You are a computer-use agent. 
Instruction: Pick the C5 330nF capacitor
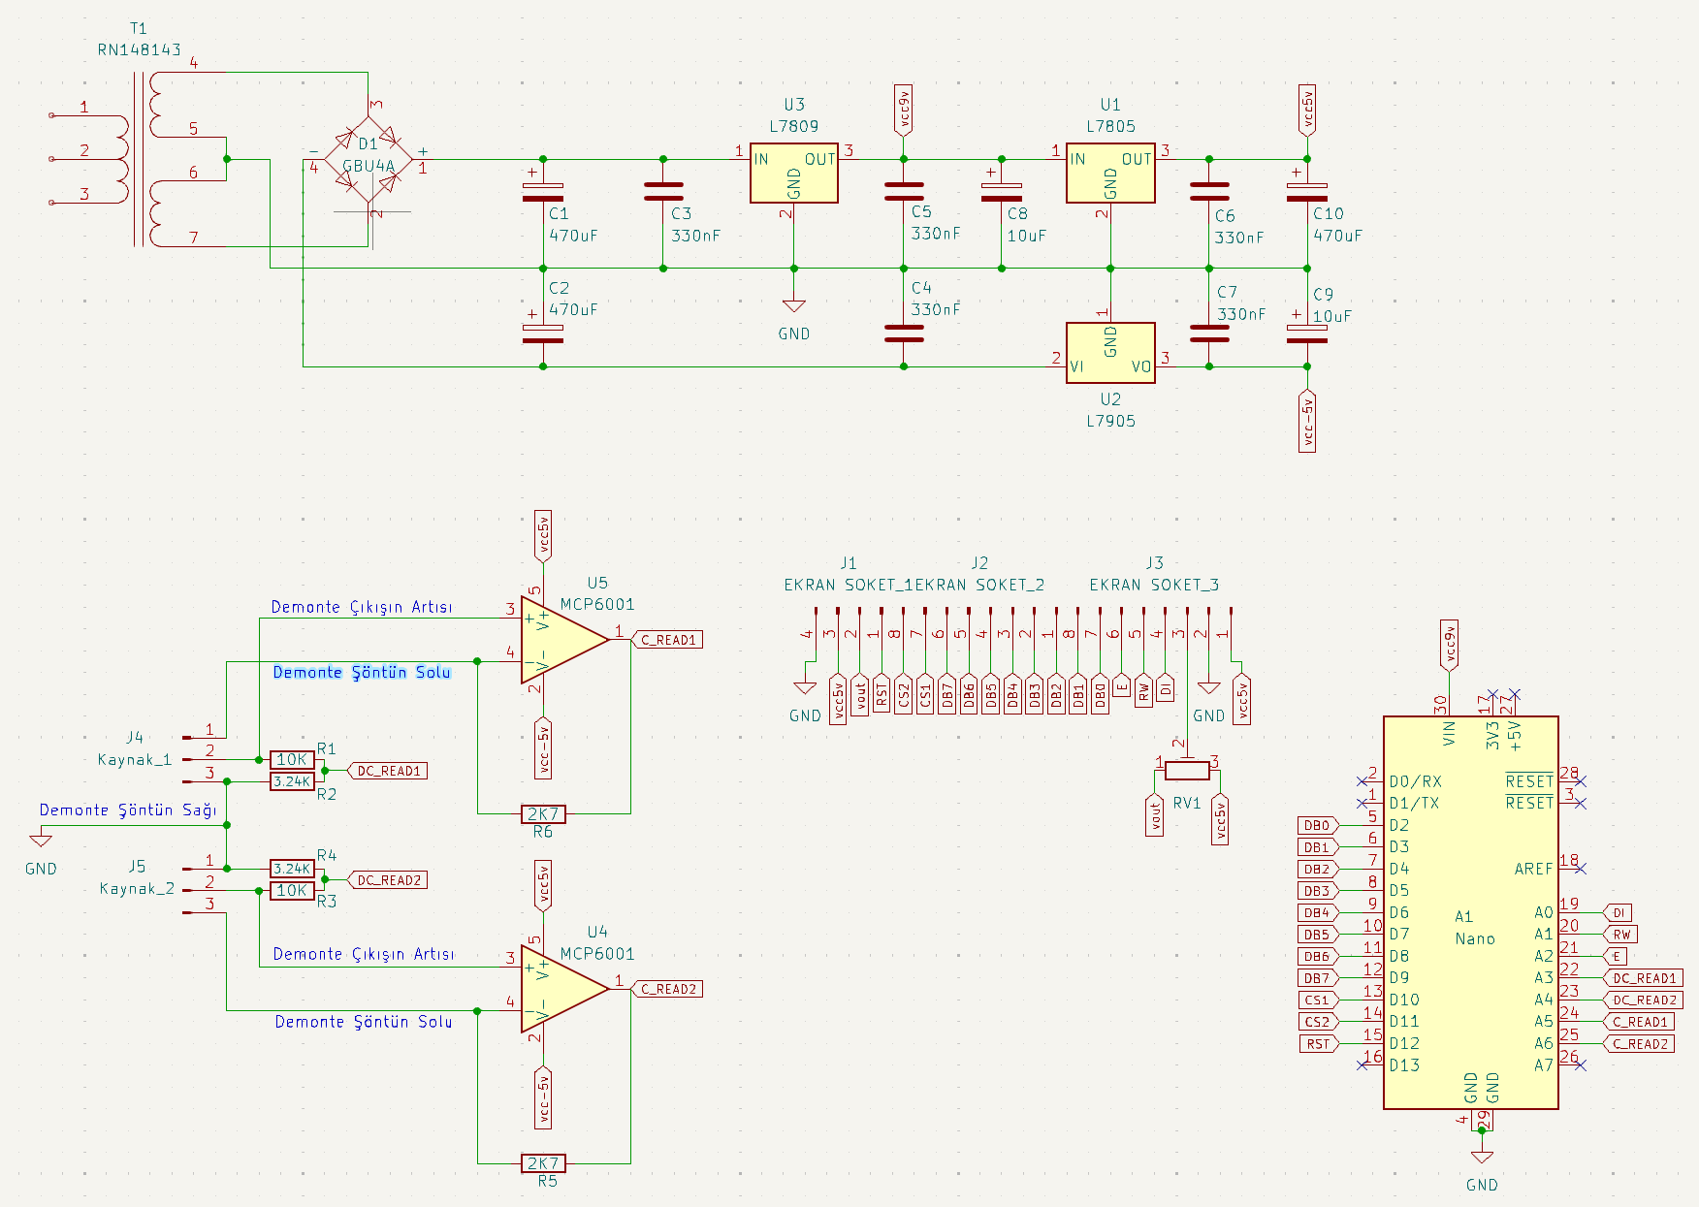tap(904, 191)
